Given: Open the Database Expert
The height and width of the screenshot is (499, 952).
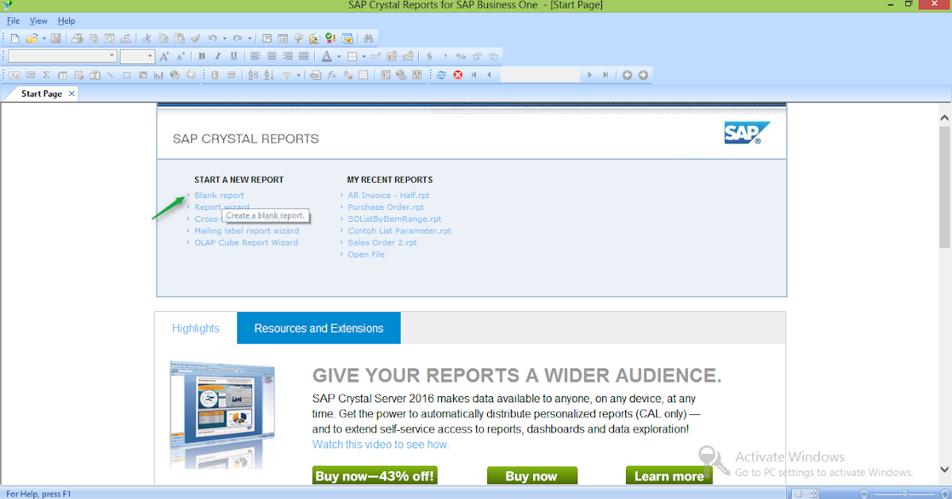Looking at the screenshot, I should click(214, 74).
